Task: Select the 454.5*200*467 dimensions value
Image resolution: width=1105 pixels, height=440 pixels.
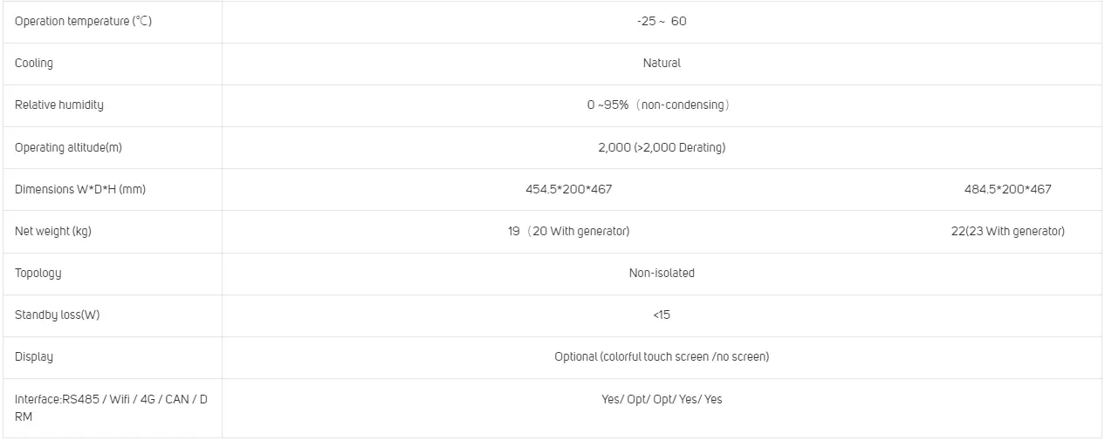Action: [x=569, y=189]
